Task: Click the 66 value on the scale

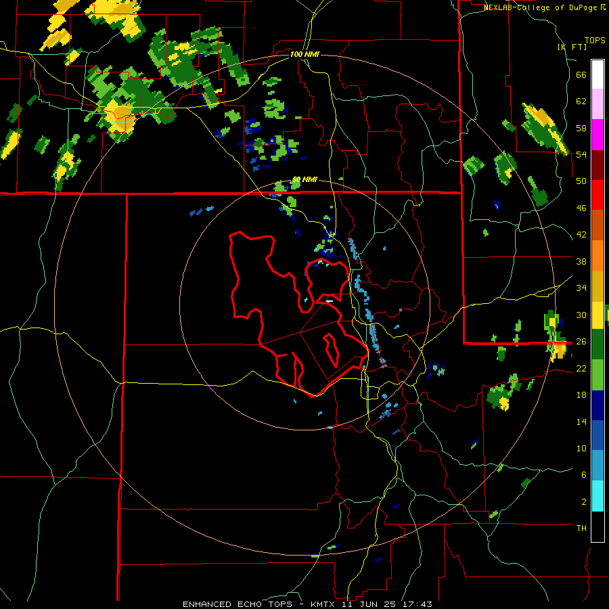Action: tap(581, 74)
